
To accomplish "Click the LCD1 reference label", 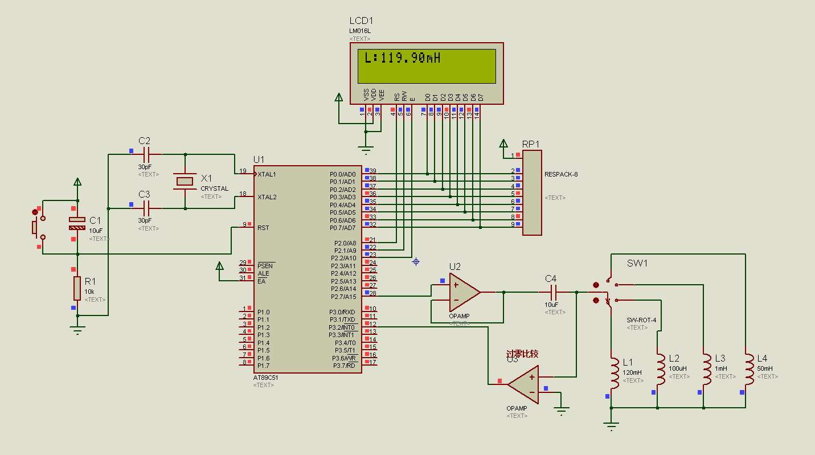I will tap(361, 21).
